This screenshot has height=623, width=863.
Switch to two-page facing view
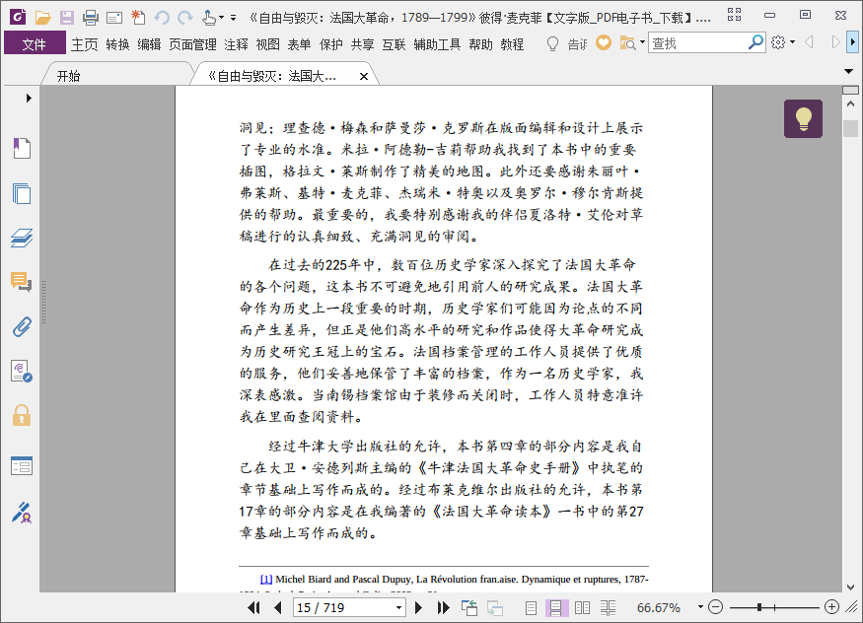(582, 607)
